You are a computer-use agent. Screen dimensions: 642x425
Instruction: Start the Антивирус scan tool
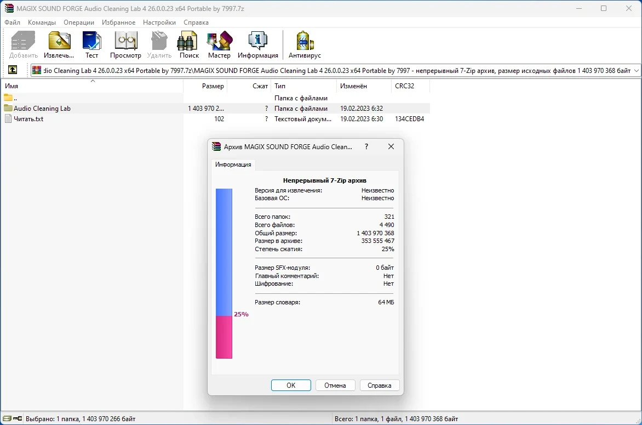pyautogui.click(x=304, y=41)
